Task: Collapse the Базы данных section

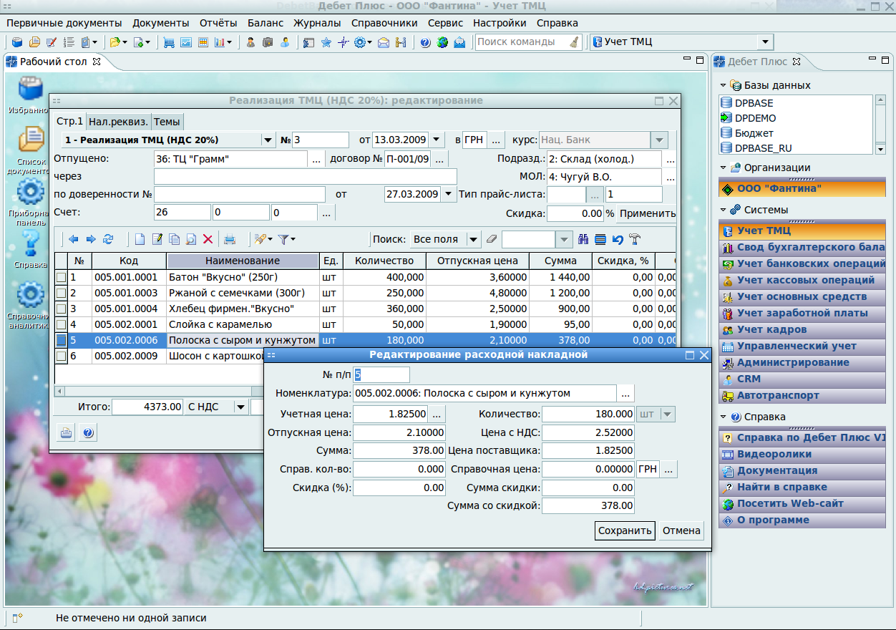Action: 724,85
